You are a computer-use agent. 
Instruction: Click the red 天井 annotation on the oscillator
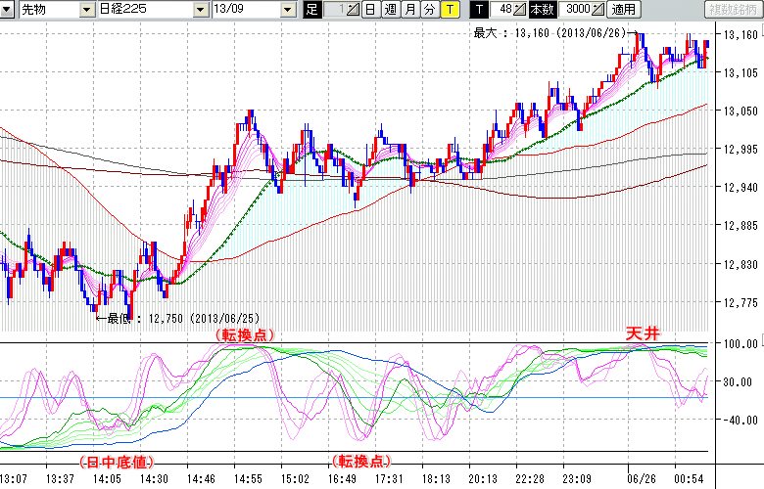pos(644,333)
